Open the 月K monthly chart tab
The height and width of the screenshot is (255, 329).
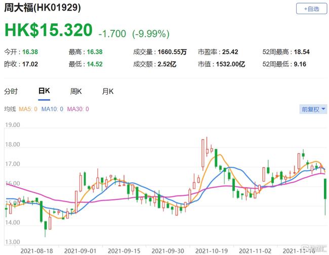click(x=108, y=92)
